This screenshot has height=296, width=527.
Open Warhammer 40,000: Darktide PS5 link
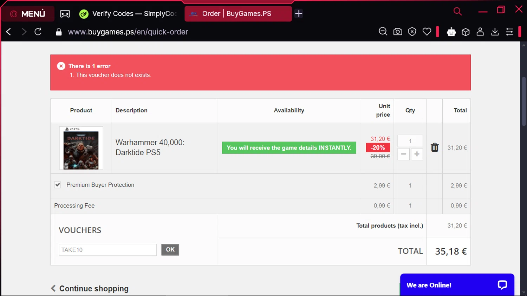click(x=150, y=147)
